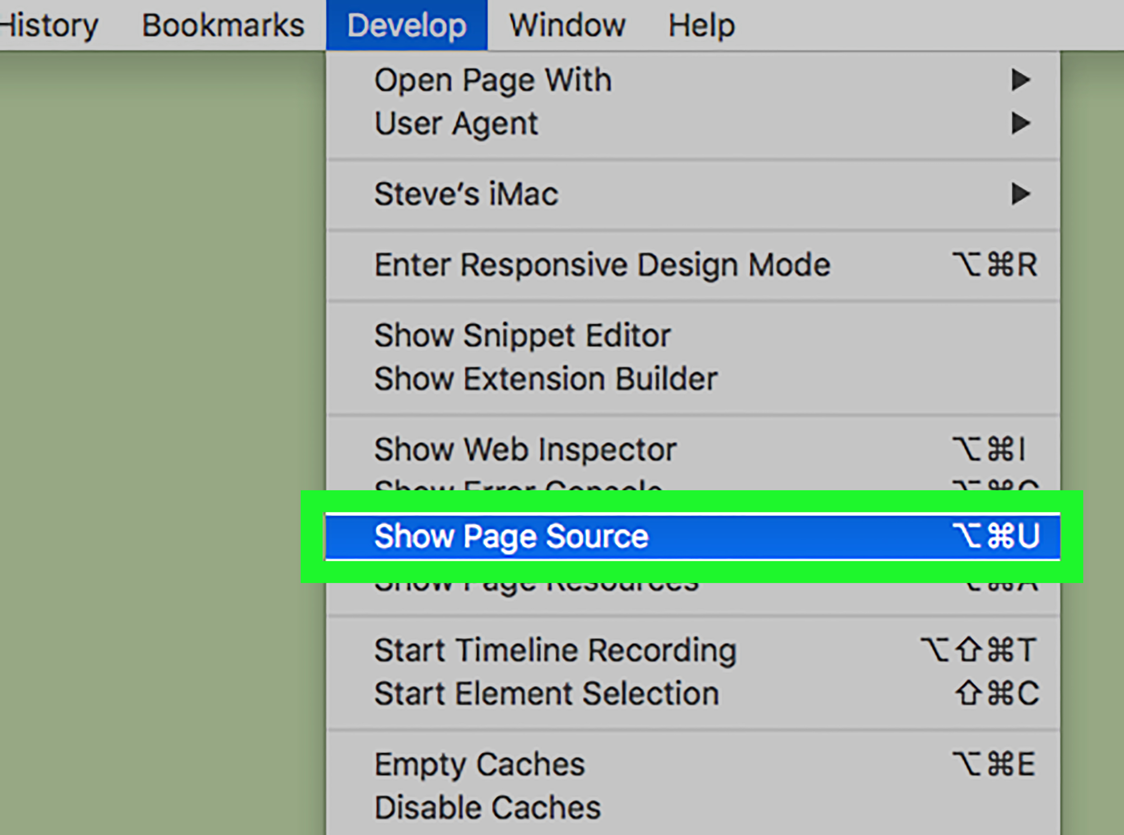
Task: Open the Window menu
Action: [567, 25]
